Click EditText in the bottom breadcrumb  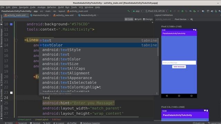point(56,120)
